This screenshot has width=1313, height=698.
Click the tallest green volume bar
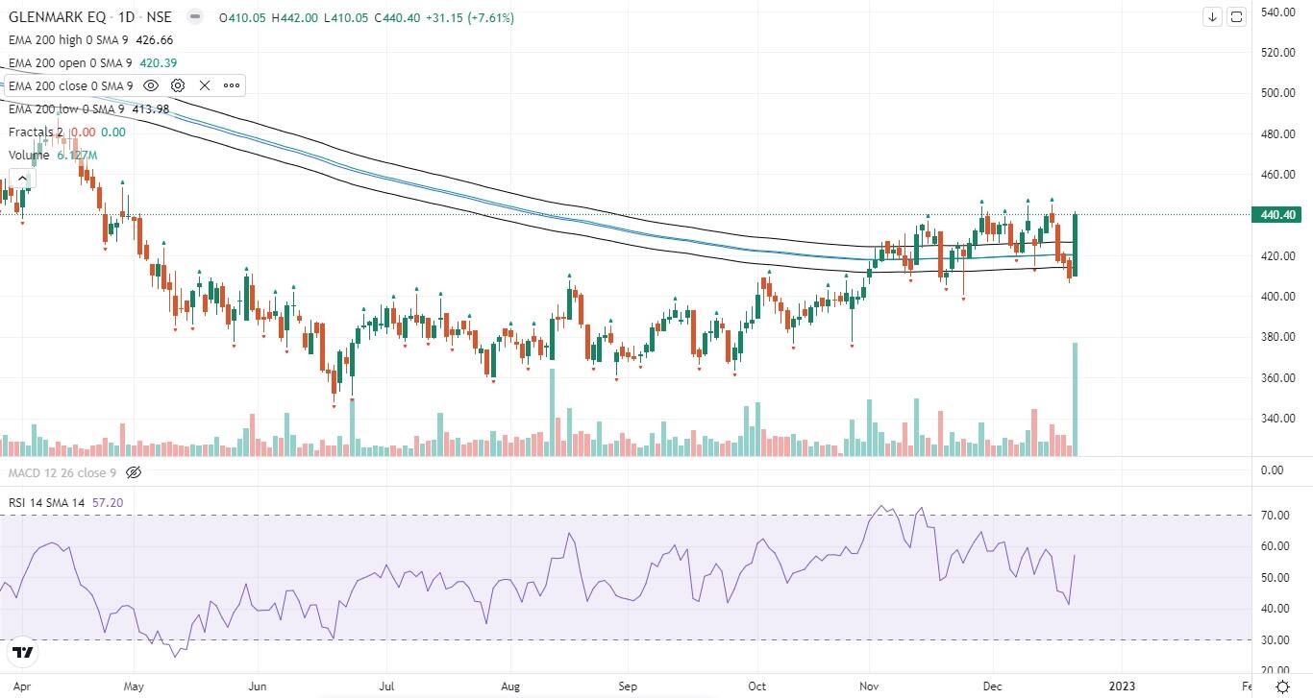coord(1075,399)
